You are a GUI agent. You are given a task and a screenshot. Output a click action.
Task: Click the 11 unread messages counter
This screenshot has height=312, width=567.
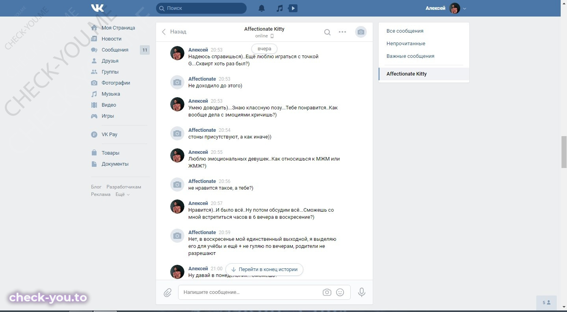coord(145,50)
